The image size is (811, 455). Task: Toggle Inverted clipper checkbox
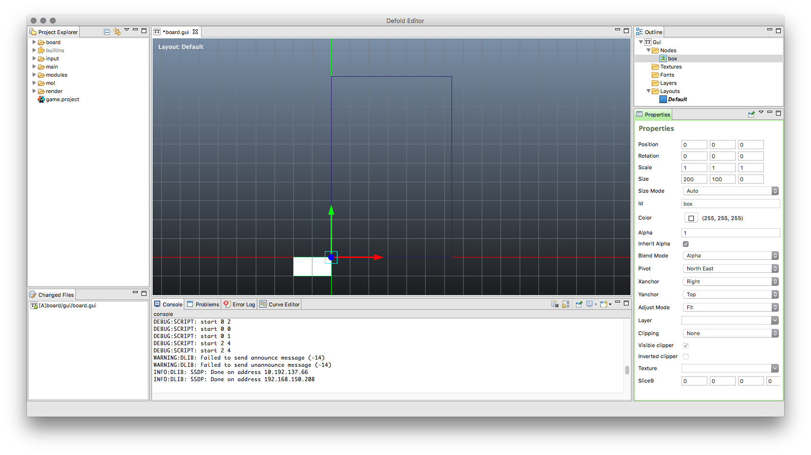point(686,357)
